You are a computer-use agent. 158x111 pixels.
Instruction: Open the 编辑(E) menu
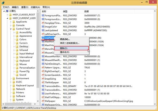(x=15, y=7)
